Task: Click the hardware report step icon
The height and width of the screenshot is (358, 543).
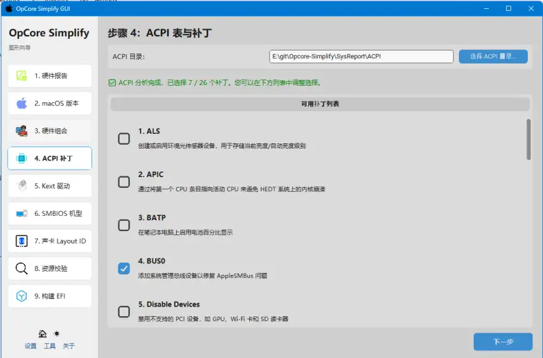Action: (x=22, y=76)
